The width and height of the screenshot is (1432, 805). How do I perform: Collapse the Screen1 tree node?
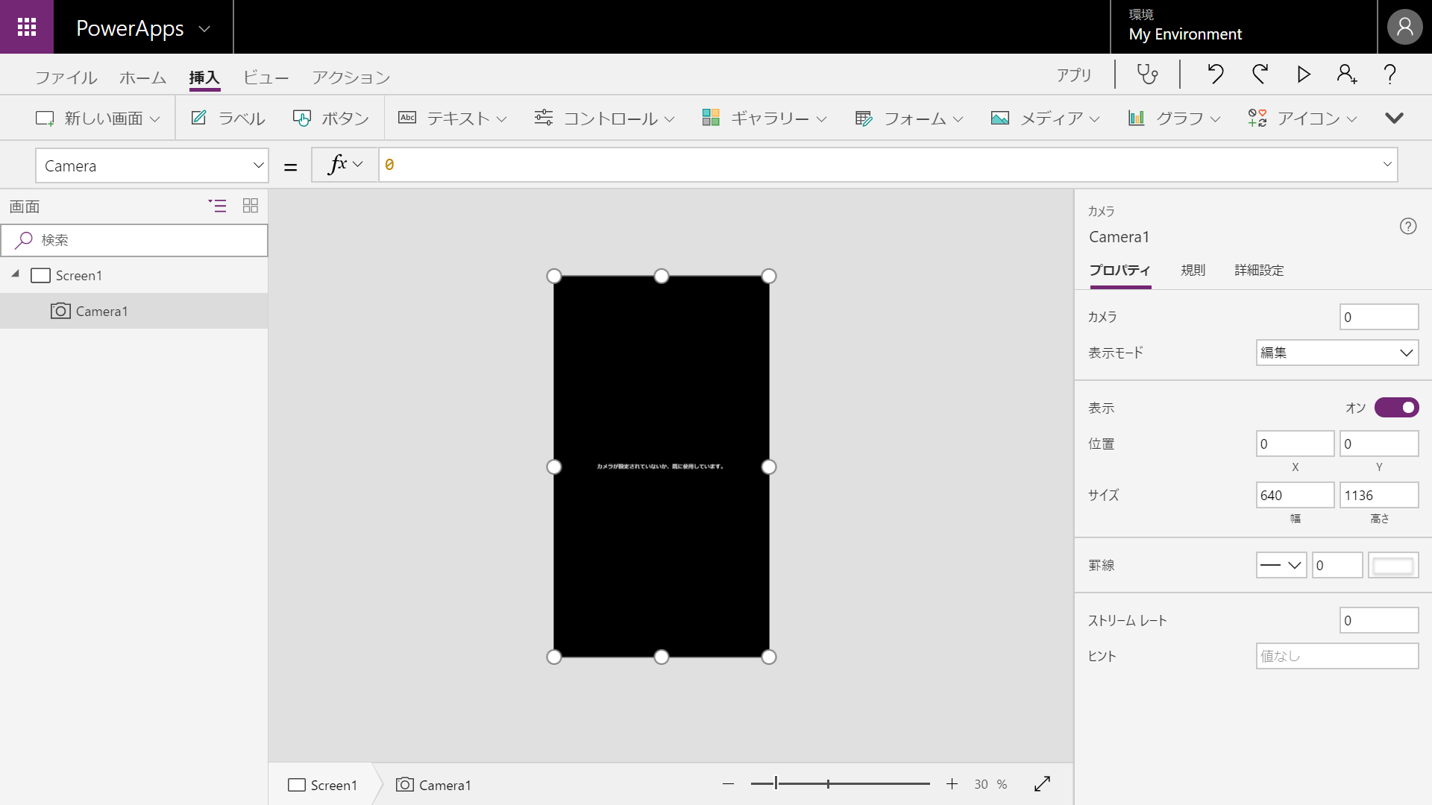coord(15,274)
